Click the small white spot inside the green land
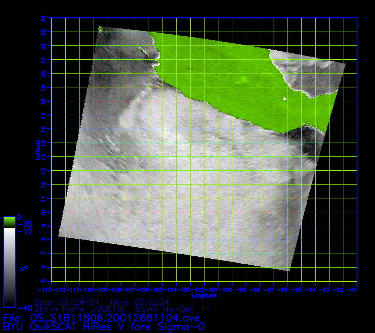The height and width of the screenshot is (333, 375). click(x=285, y=99)
